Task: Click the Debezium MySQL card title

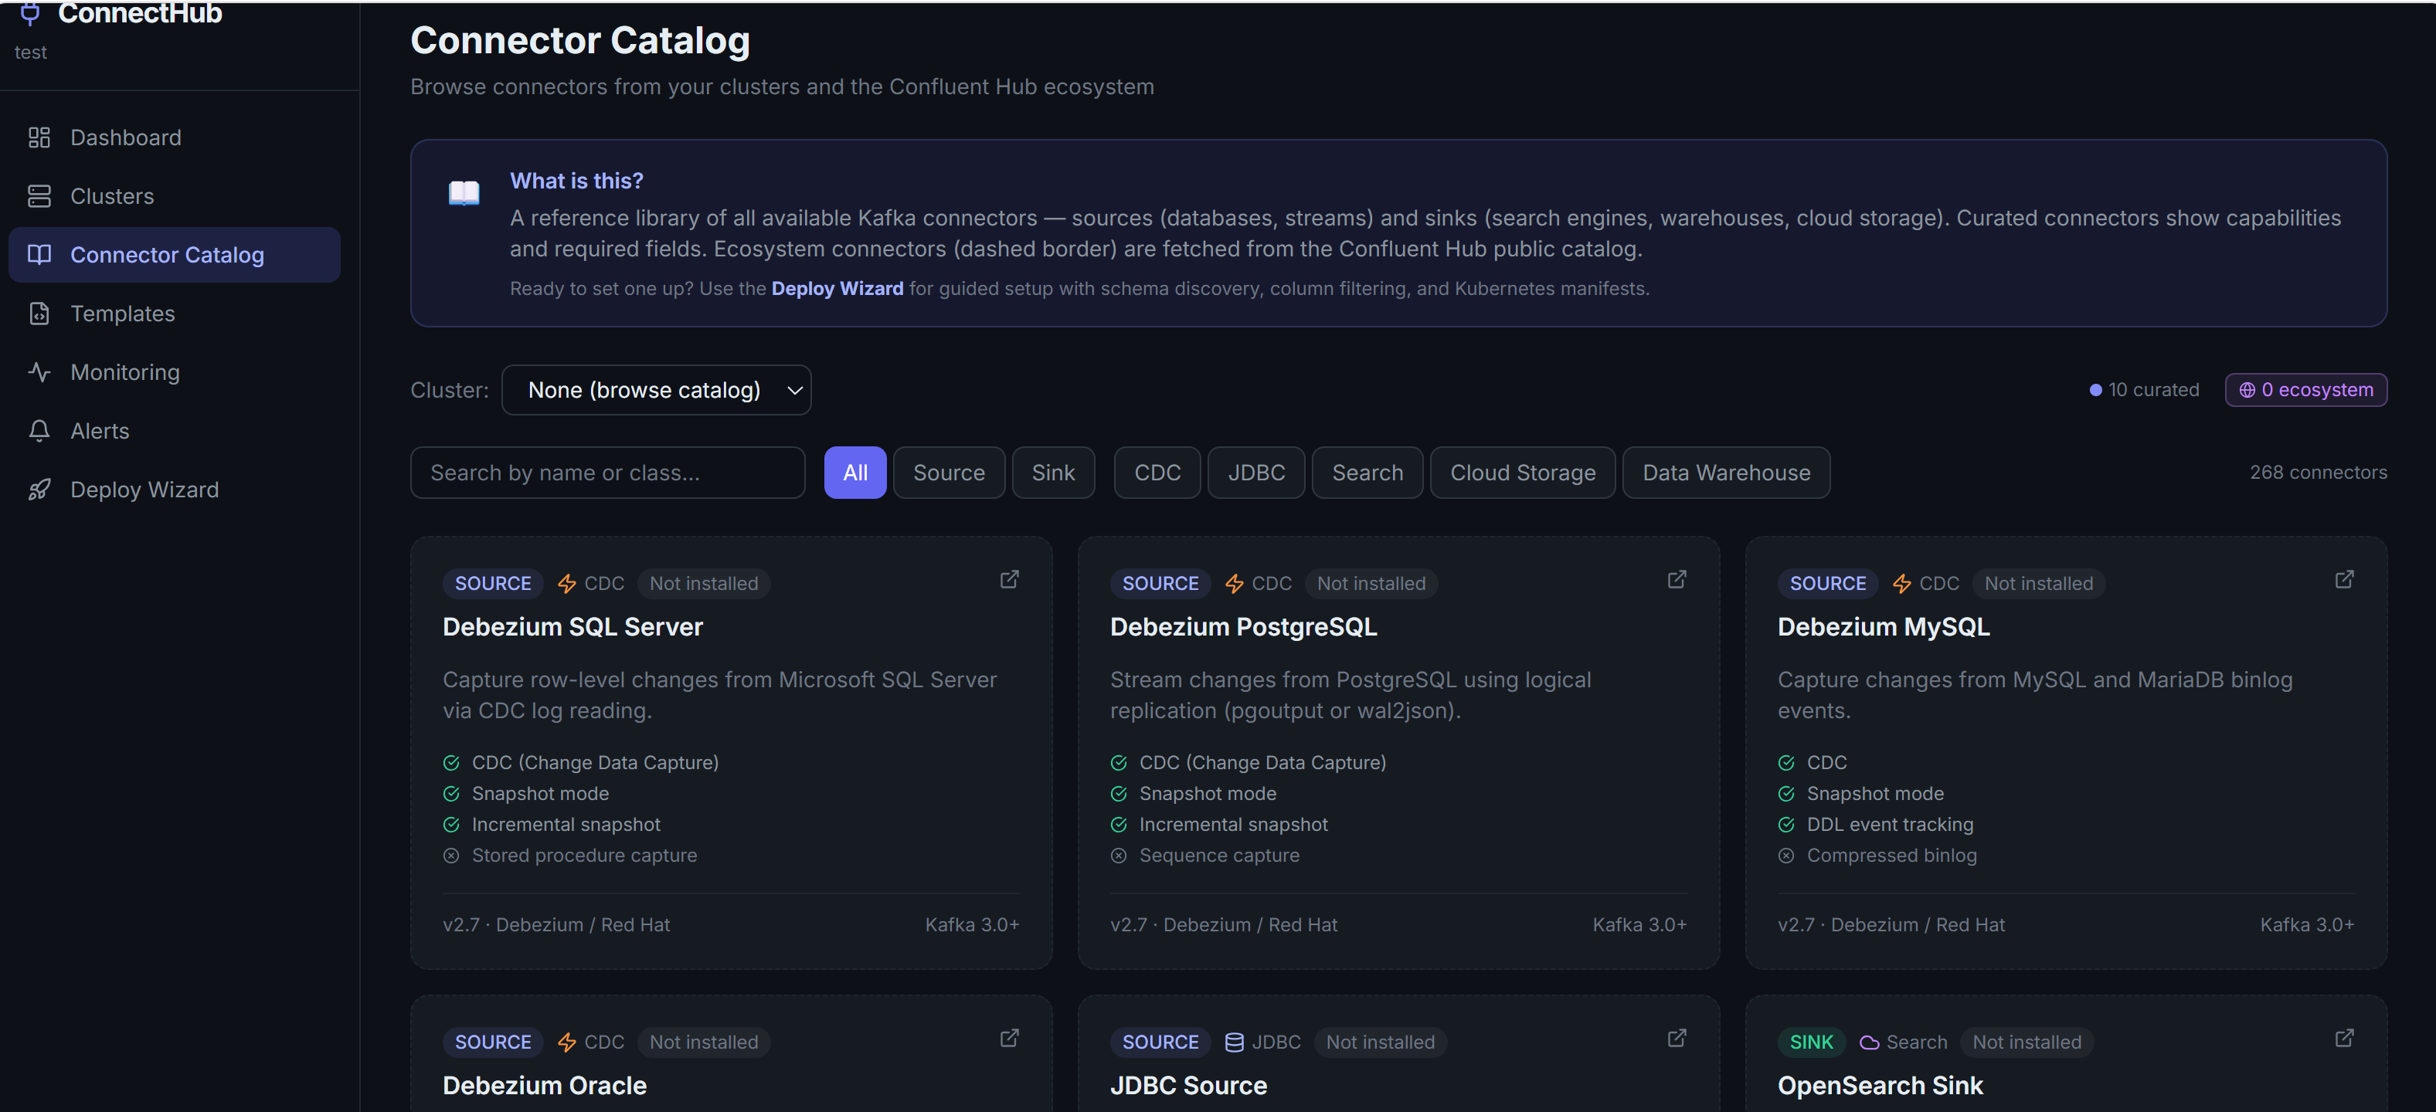Action: [1883, 627]
